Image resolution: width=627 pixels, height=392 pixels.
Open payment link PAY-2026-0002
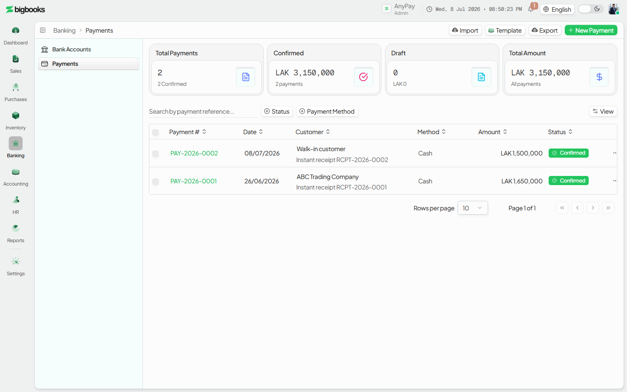click(194, 153)
